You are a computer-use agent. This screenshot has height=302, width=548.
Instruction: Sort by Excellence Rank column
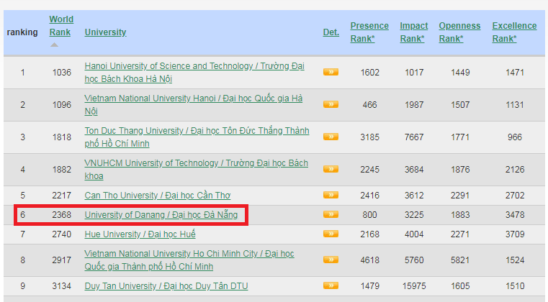click(514, 32)
